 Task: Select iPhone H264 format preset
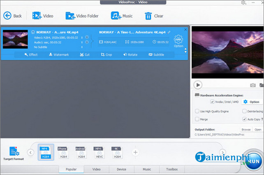(x=63, y=152)
